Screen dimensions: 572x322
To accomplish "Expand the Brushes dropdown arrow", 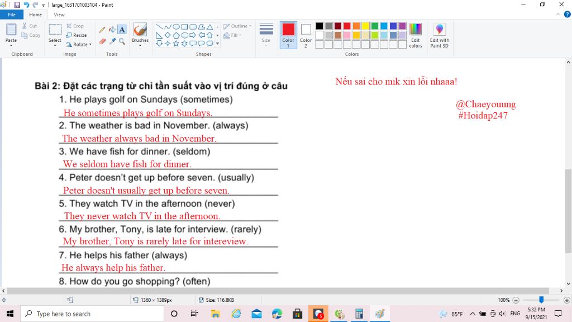I will click(140, 45).
